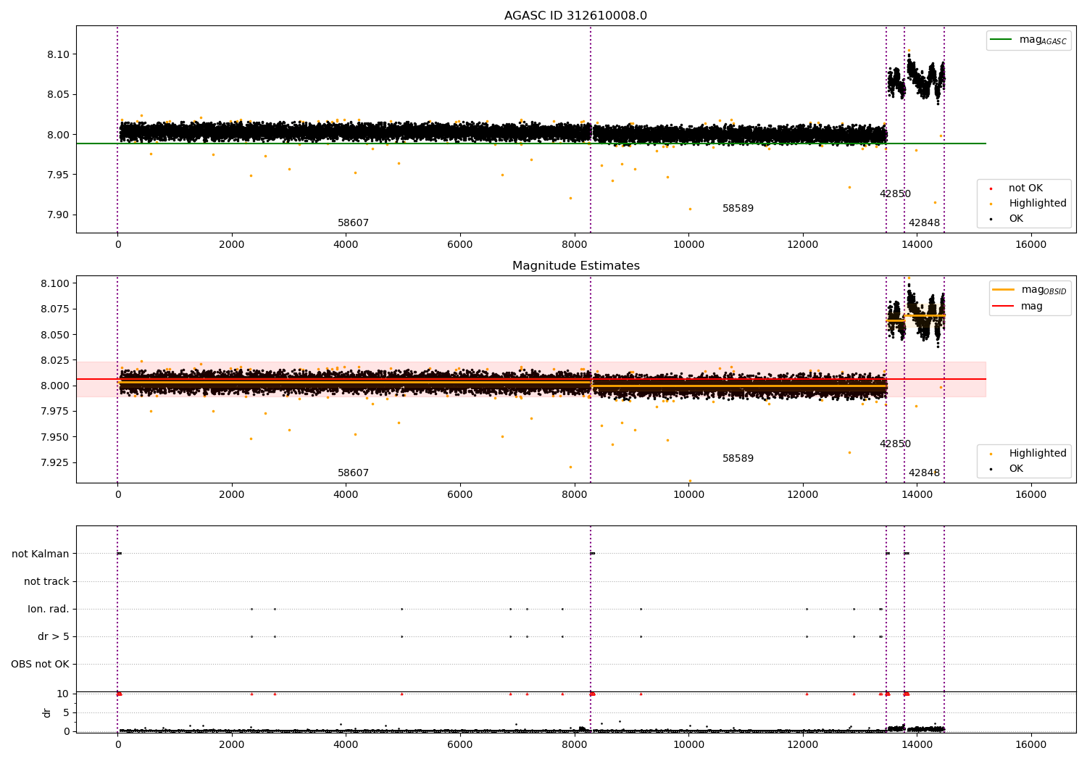
Task: Click the 8.000 y-axis tick label
Action: coord(55,386)
